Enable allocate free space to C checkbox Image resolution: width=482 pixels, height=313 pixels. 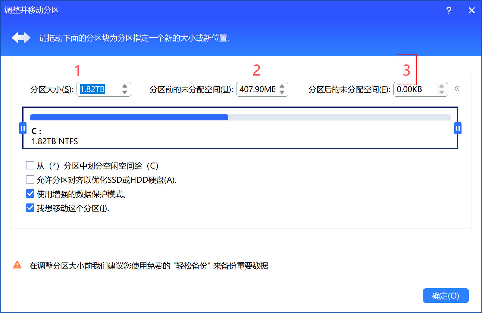(x=30, y=166)
